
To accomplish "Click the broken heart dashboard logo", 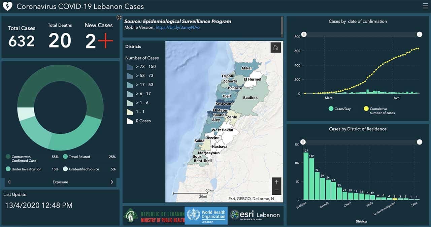I will (x=7, y=6).
